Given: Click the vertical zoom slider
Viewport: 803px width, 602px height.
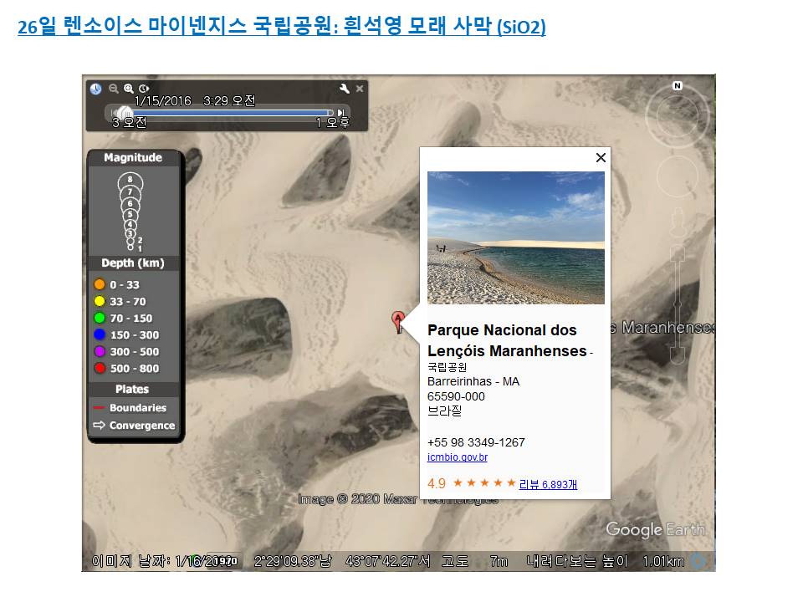Looking at the screenshot, I should pyautogui.click(x=677, y=304).
